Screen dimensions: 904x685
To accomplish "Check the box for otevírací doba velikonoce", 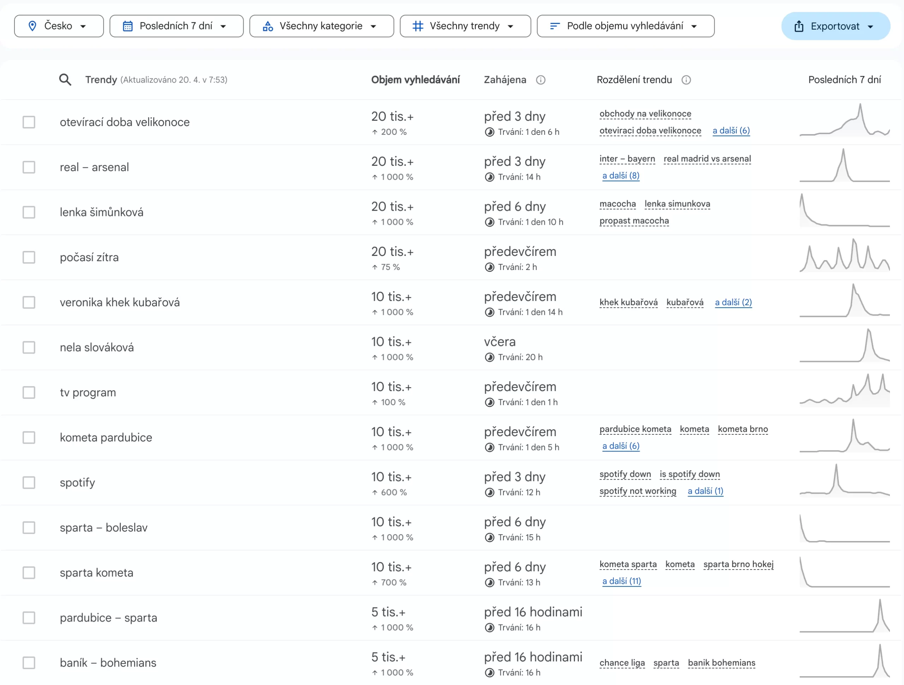I will click(29, 122).
